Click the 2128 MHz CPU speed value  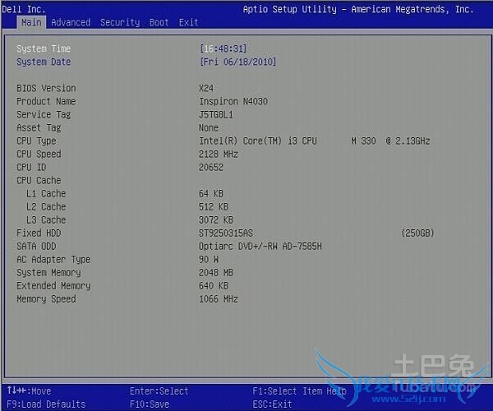tap(219, 154)
